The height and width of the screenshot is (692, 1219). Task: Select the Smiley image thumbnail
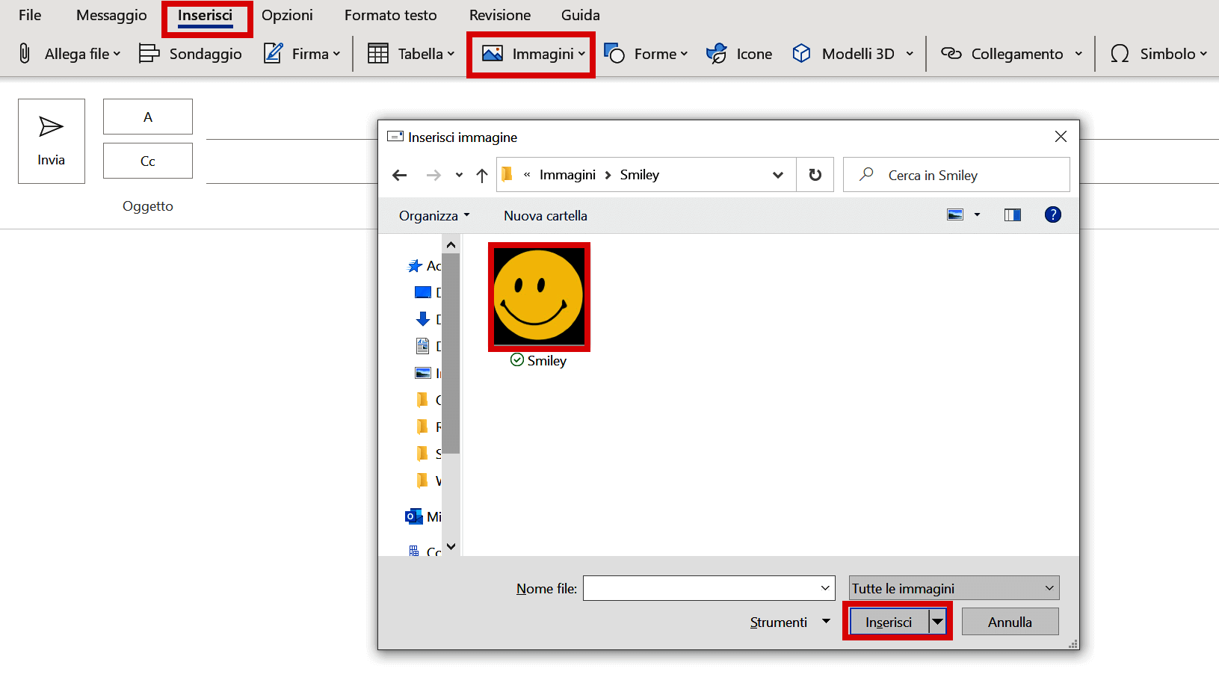point(539,296)
